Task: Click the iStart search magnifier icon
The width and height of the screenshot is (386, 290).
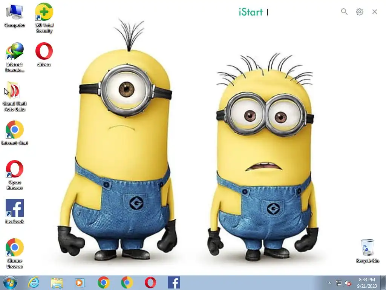Action: 344,12
